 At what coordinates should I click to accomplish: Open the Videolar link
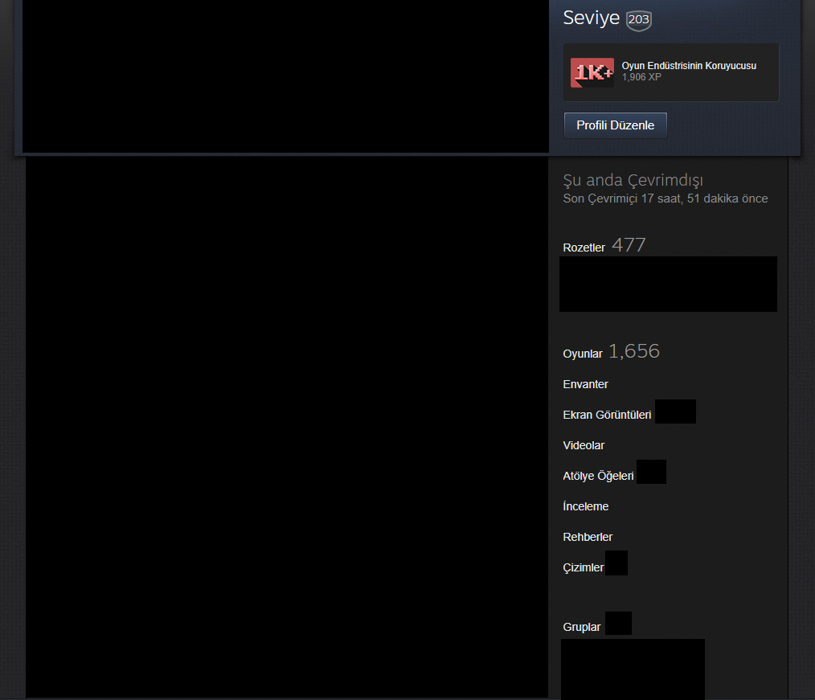coord(584,445)
